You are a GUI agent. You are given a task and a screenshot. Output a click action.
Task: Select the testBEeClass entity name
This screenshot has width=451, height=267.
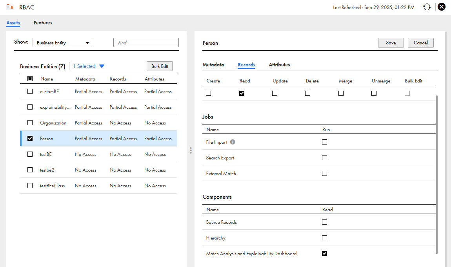(x=52, y=186)
